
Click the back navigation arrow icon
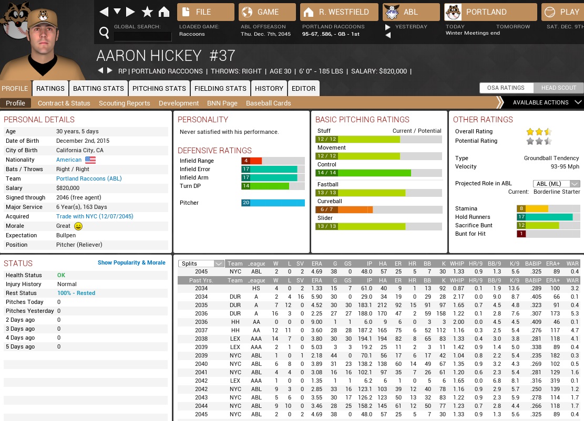[104, 12]
